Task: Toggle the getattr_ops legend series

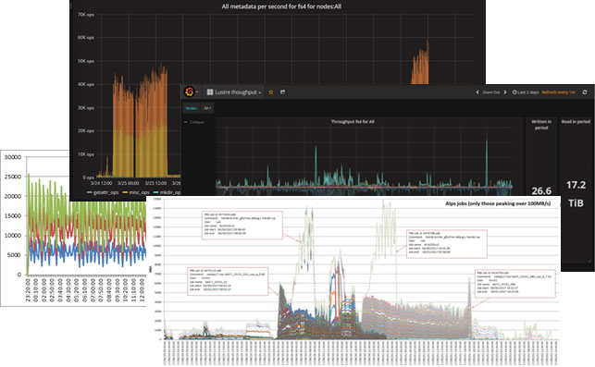Action: [x=103, y=192]
